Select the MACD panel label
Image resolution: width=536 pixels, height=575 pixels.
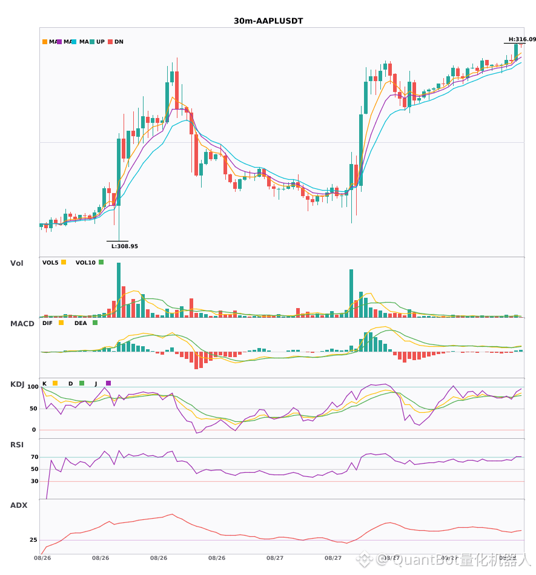pos(22,324)
